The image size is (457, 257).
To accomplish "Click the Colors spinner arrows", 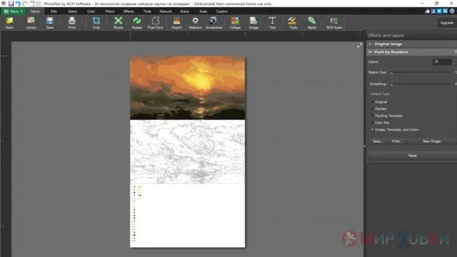I will 453,62.
